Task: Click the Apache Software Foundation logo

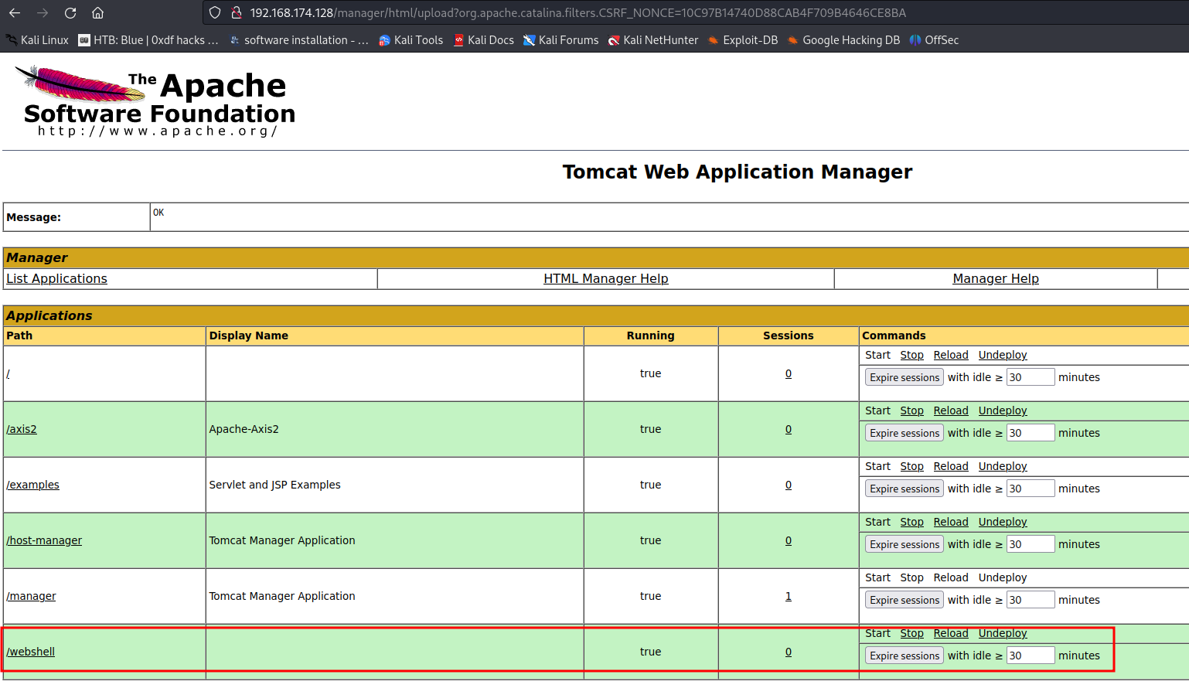Action: pyautogui.click(x=155, y=101)
